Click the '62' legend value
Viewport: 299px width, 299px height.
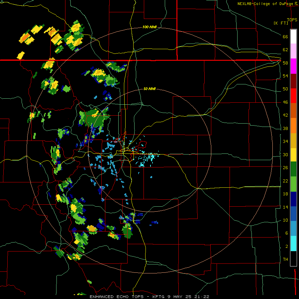(x=285, y=50)
